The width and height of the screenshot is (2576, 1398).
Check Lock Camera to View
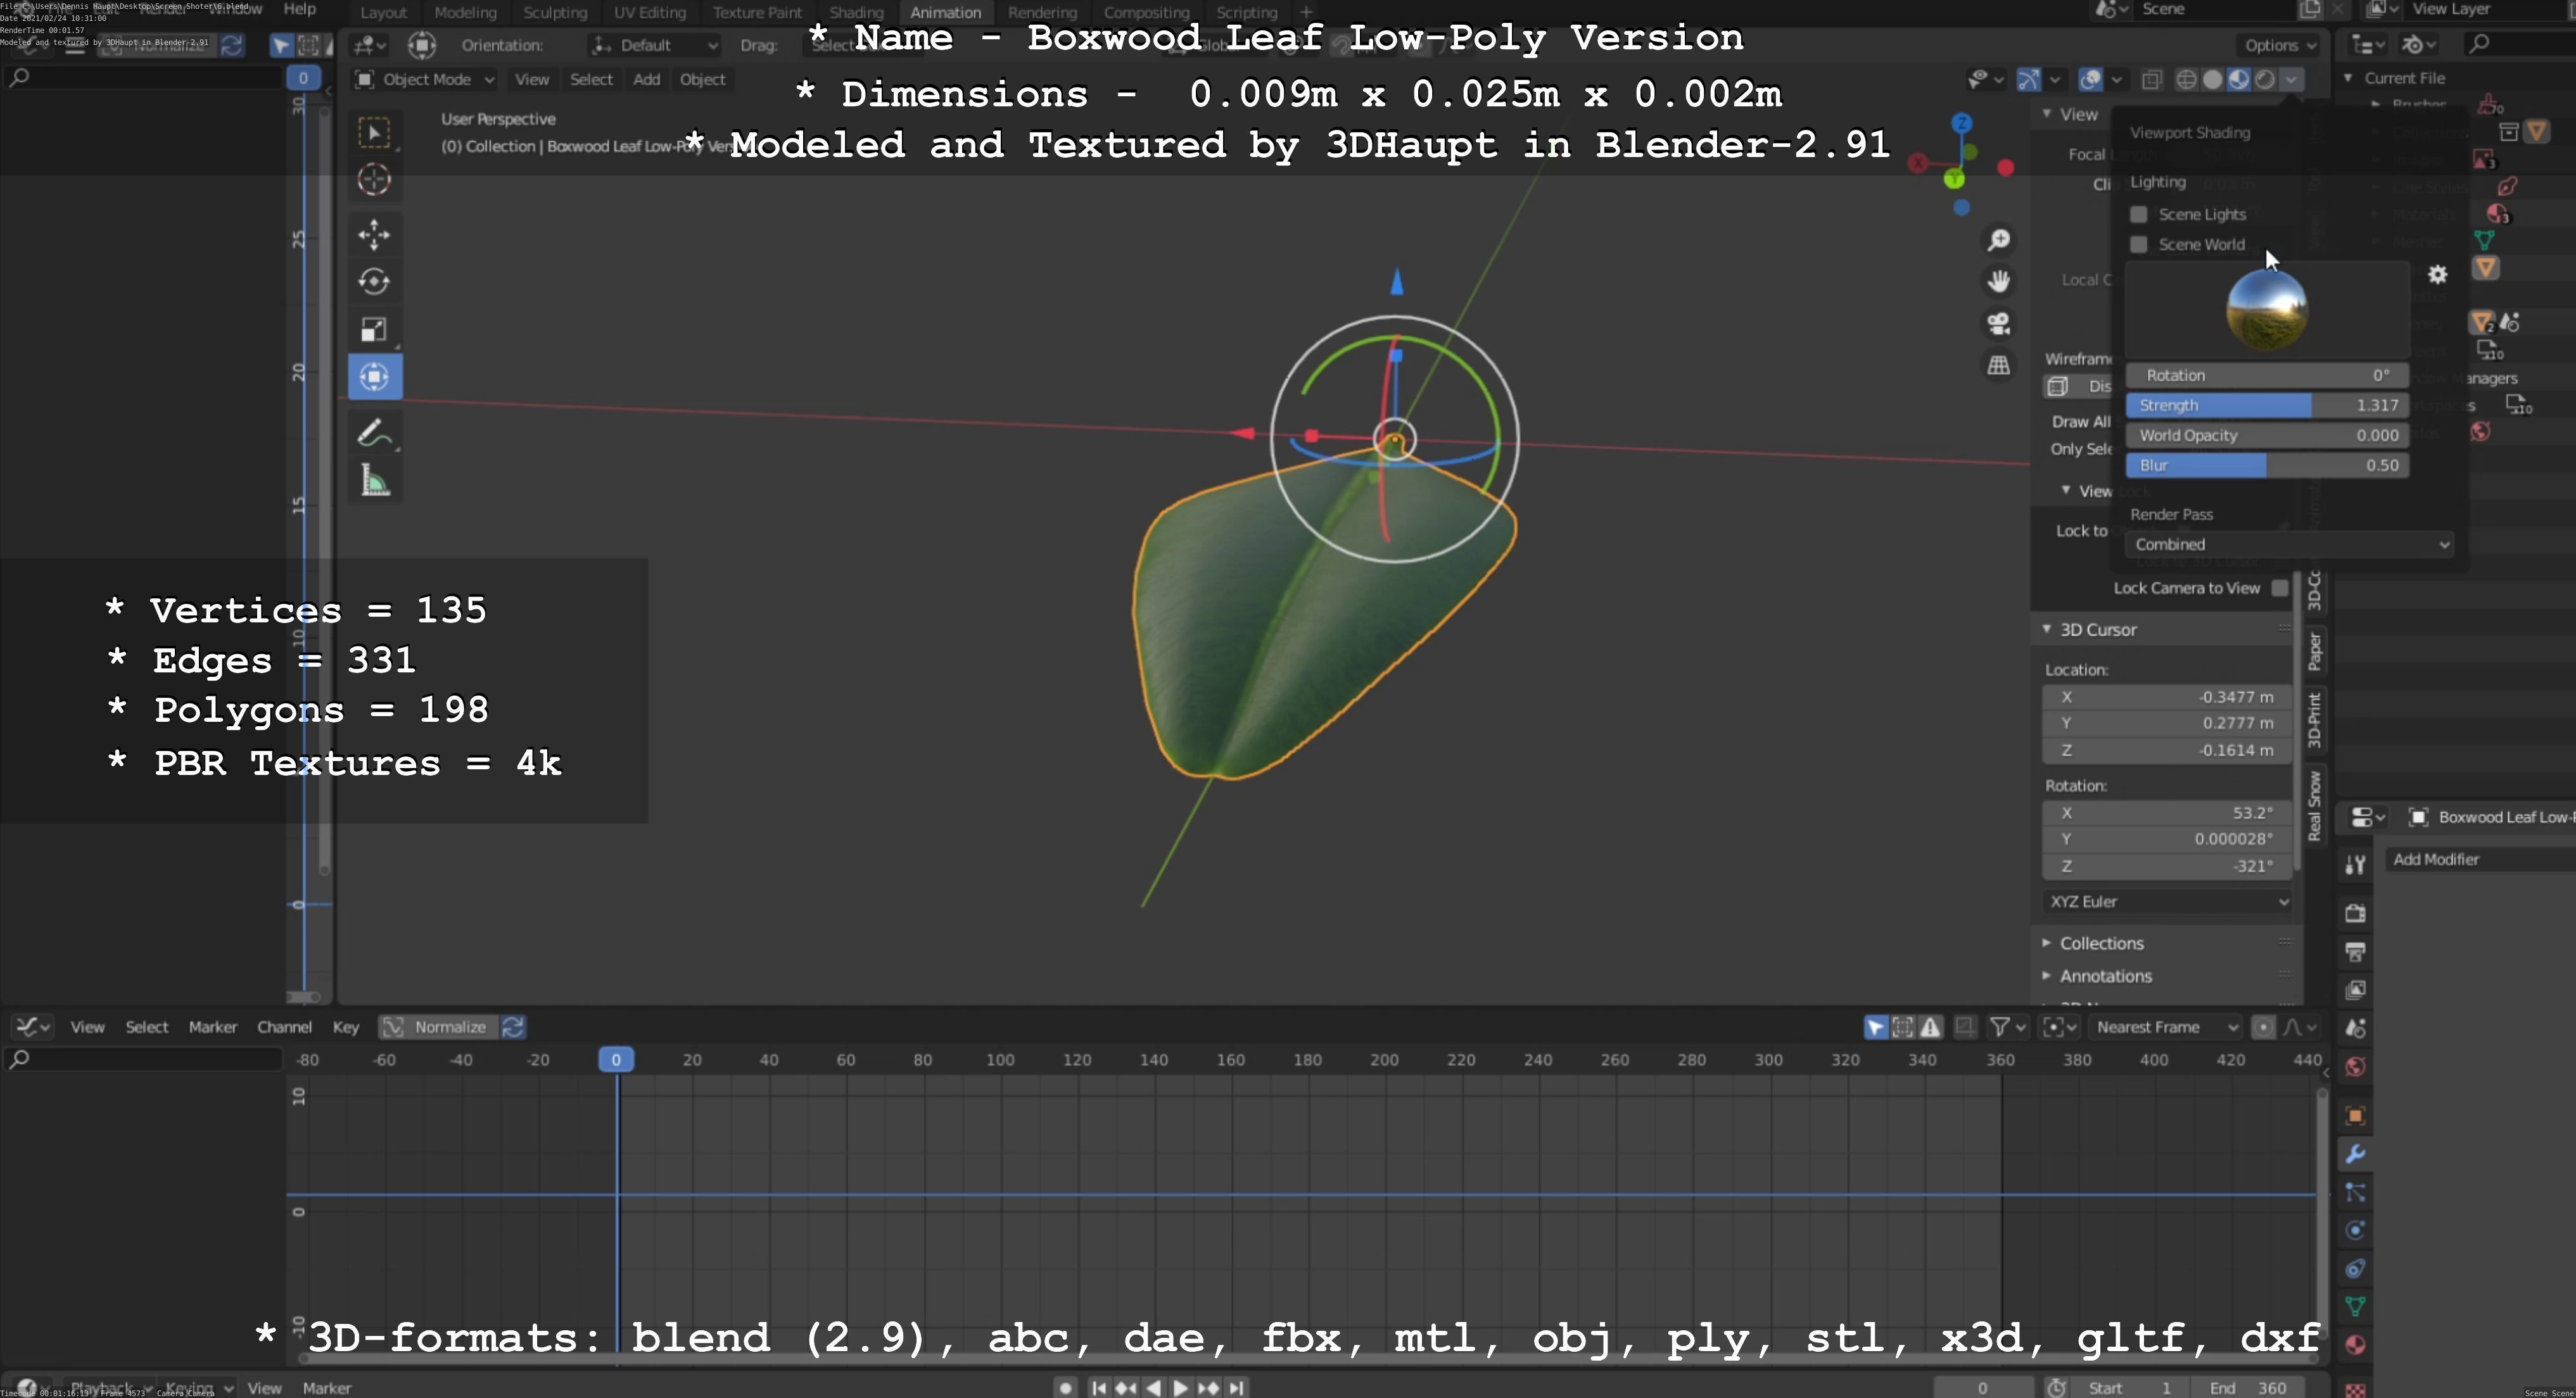[2280, 589]
